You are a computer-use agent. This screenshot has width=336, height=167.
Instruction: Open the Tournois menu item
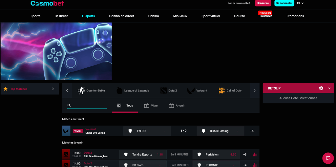pos(266,16)
